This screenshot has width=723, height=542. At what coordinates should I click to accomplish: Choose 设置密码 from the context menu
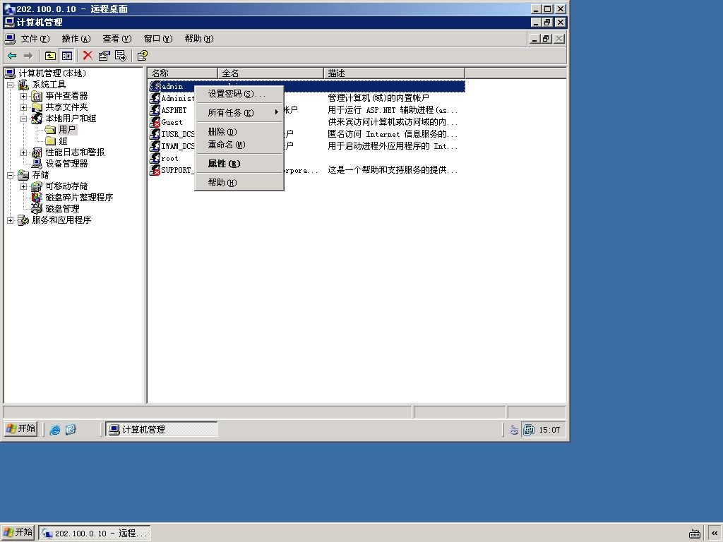(x=239, y=94)
